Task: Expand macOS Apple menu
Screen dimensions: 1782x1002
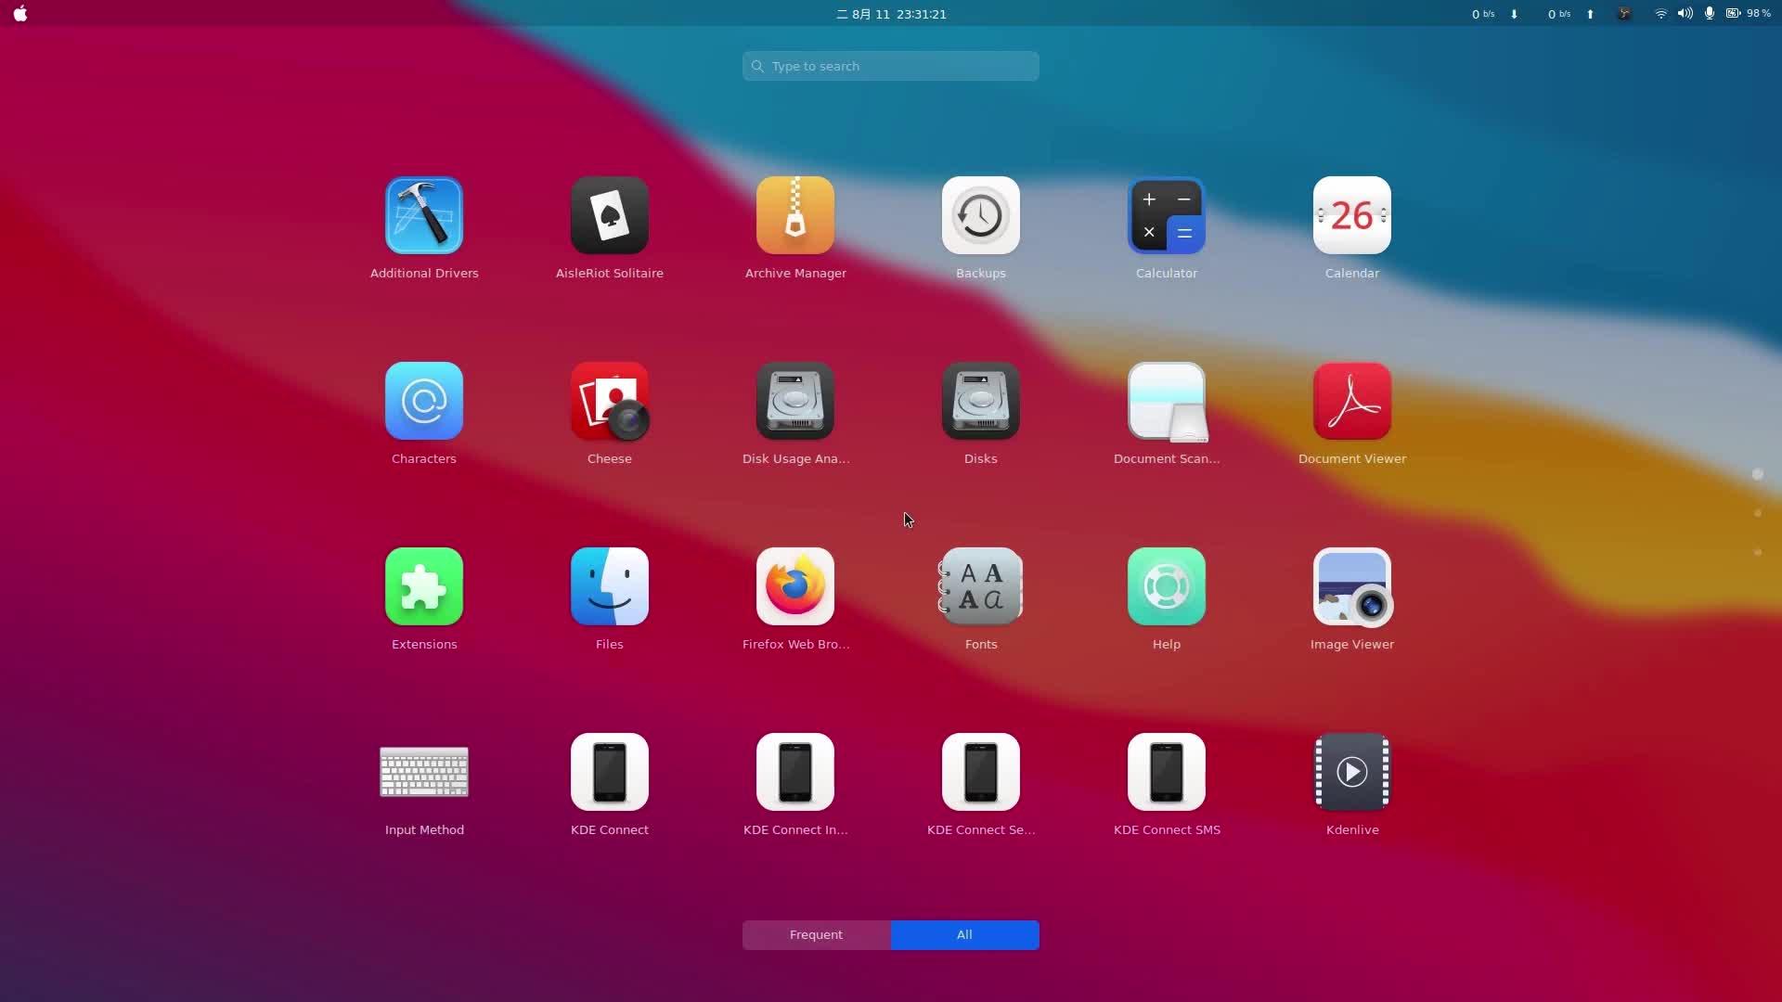Action: [20, 14]
